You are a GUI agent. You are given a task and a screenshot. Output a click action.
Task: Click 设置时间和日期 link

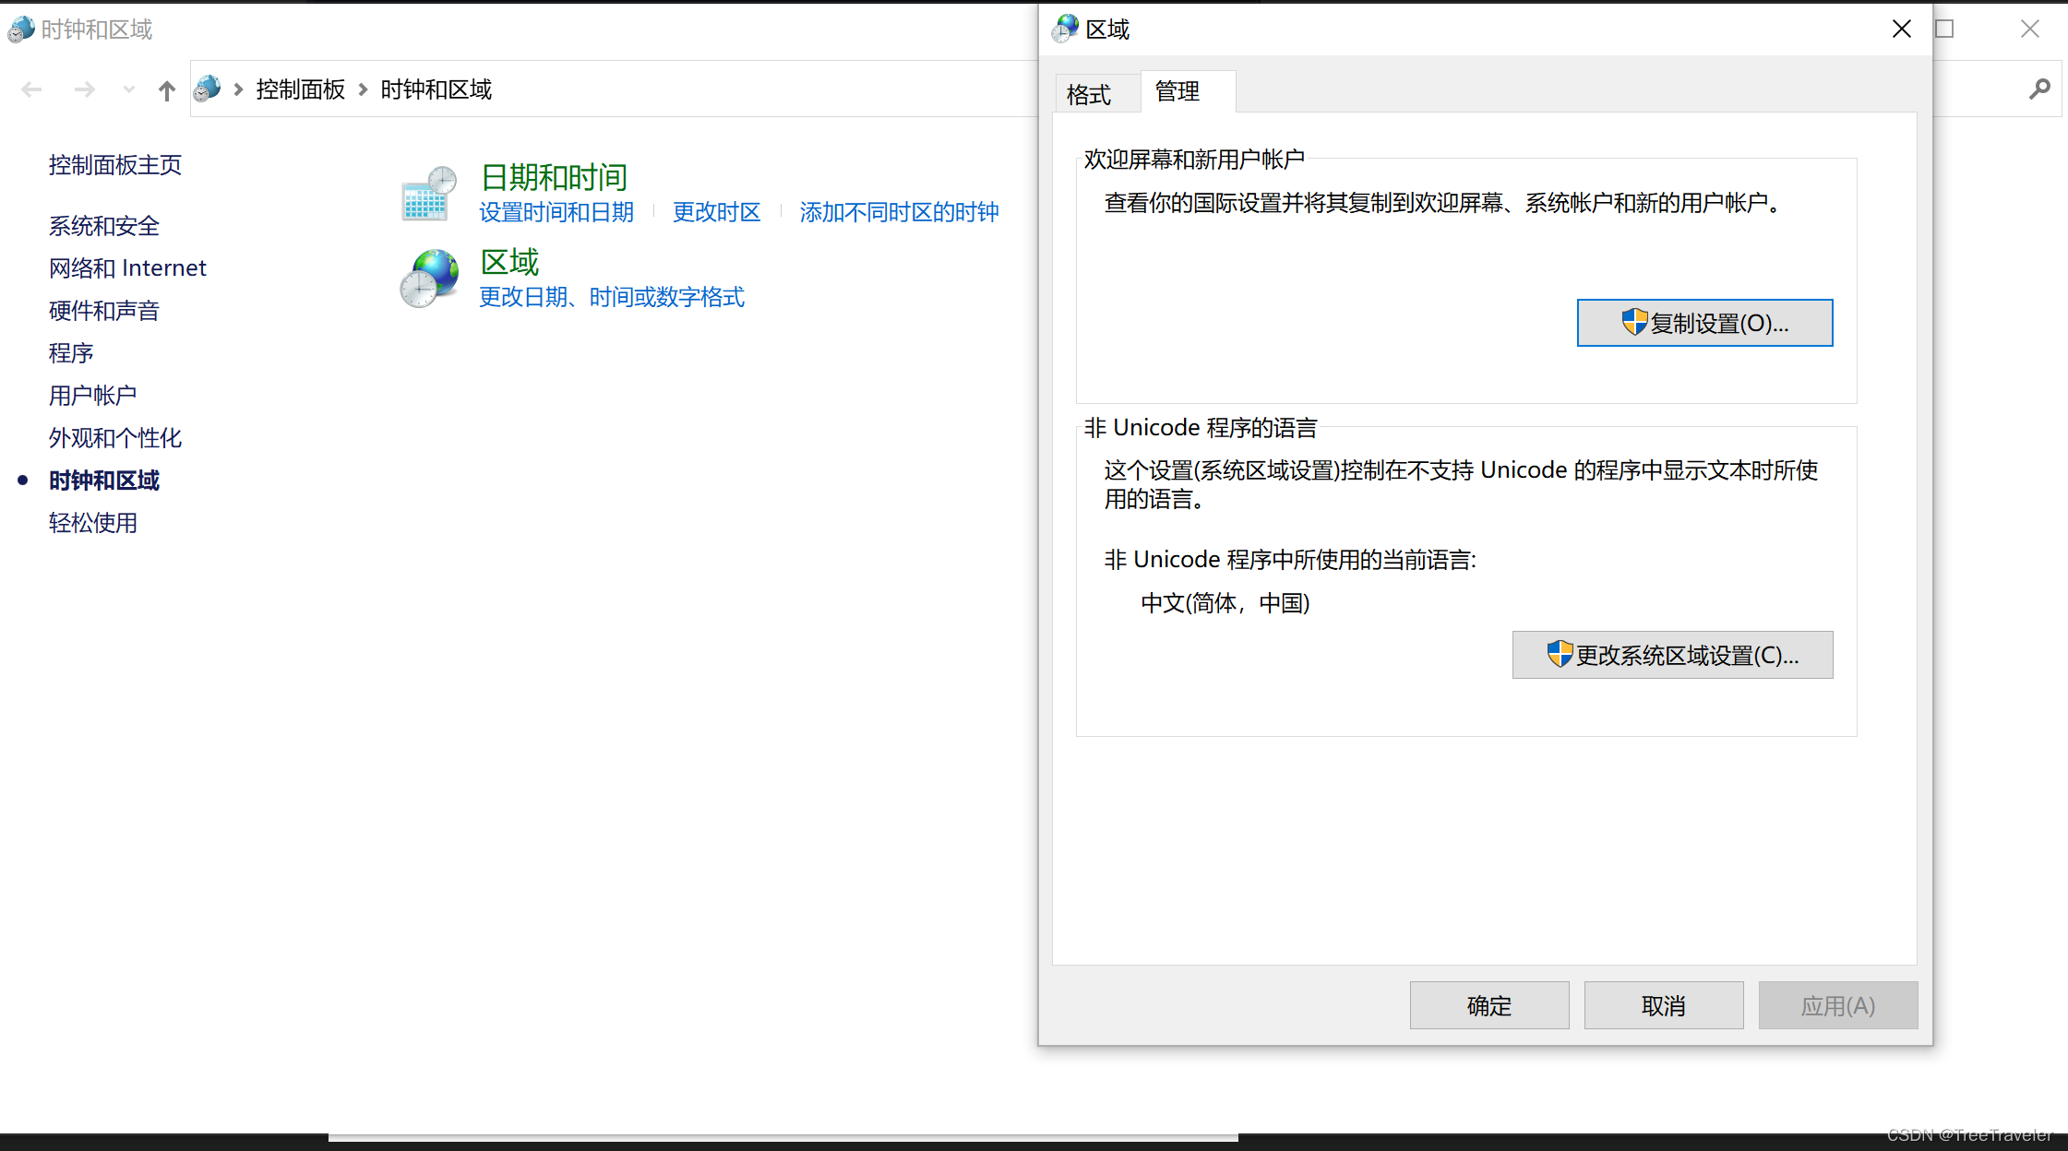[x=556, y=212]
